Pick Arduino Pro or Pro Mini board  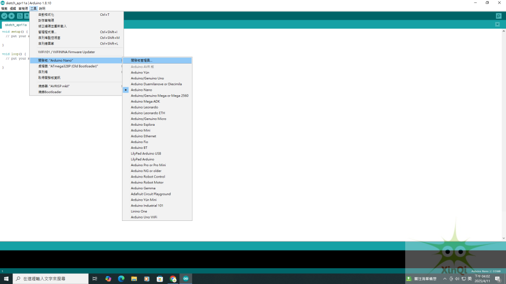(x=157, y=165)
